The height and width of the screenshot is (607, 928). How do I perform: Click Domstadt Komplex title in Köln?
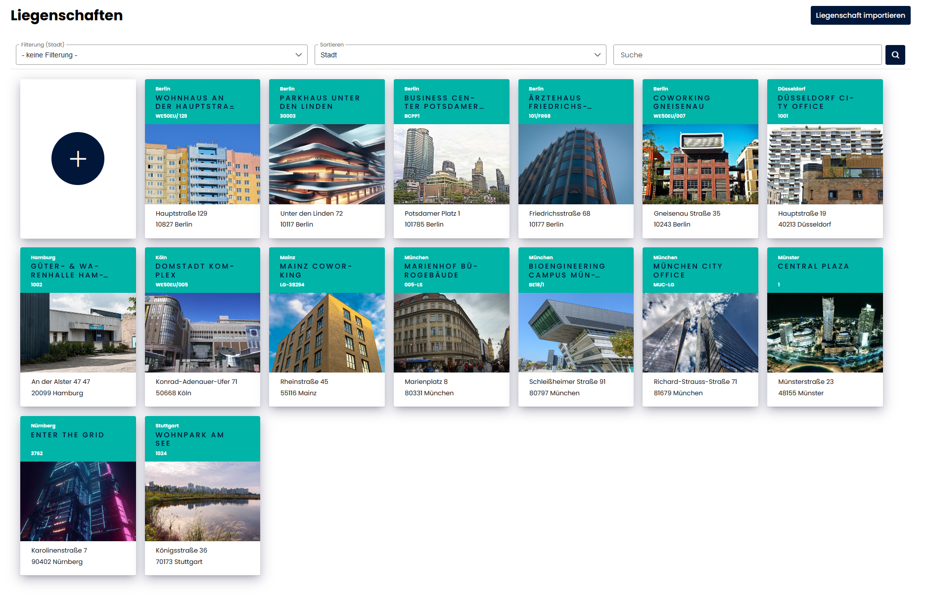(194, 271)
